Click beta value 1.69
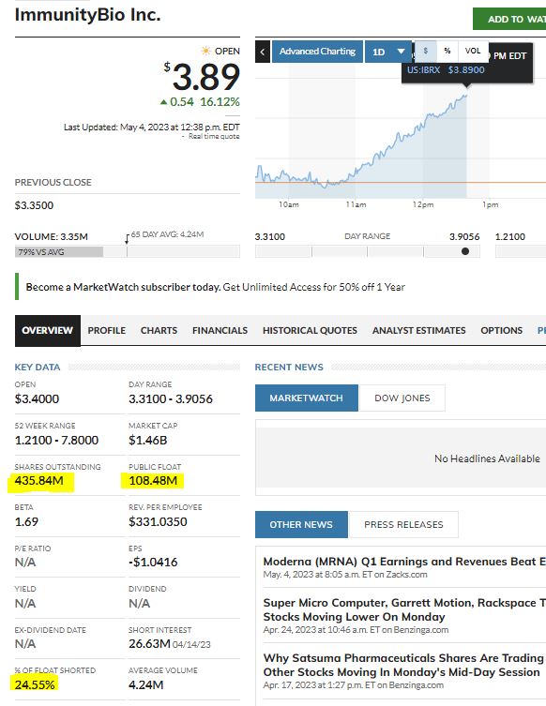Viewport: 546px width, 706px height. click(26, 521)
